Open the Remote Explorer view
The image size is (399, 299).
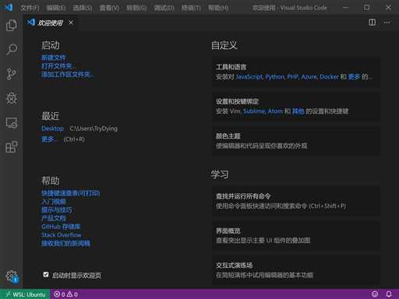pyautogui.click(x=12, y=123)
